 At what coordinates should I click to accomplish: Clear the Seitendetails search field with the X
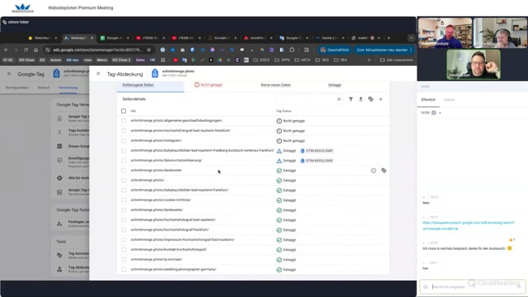coord(339,99)
